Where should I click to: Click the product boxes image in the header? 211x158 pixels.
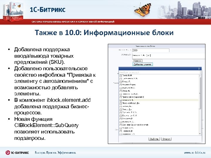click(x=13, y=12)
